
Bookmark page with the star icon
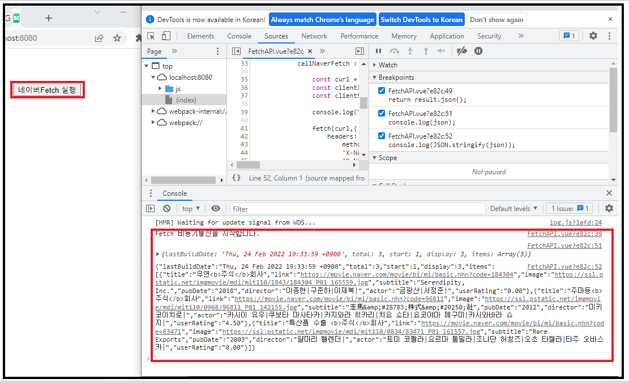click(117, 38)
